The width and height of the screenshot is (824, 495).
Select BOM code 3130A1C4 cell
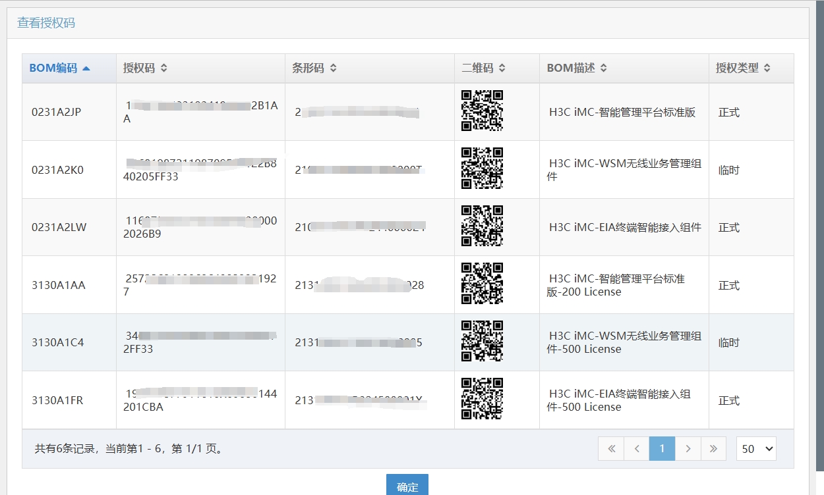pyautogui.click(x=69, y=342)
